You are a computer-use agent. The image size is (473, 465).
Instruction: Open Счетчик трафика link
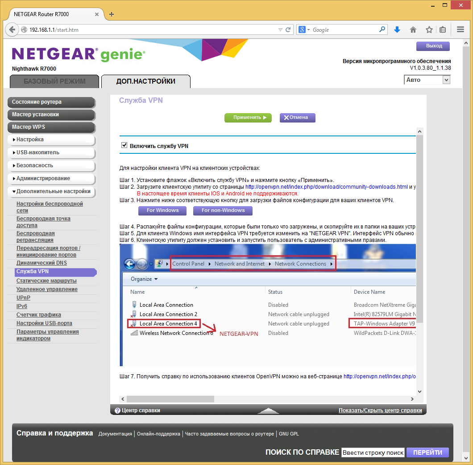tap(39, 315)
